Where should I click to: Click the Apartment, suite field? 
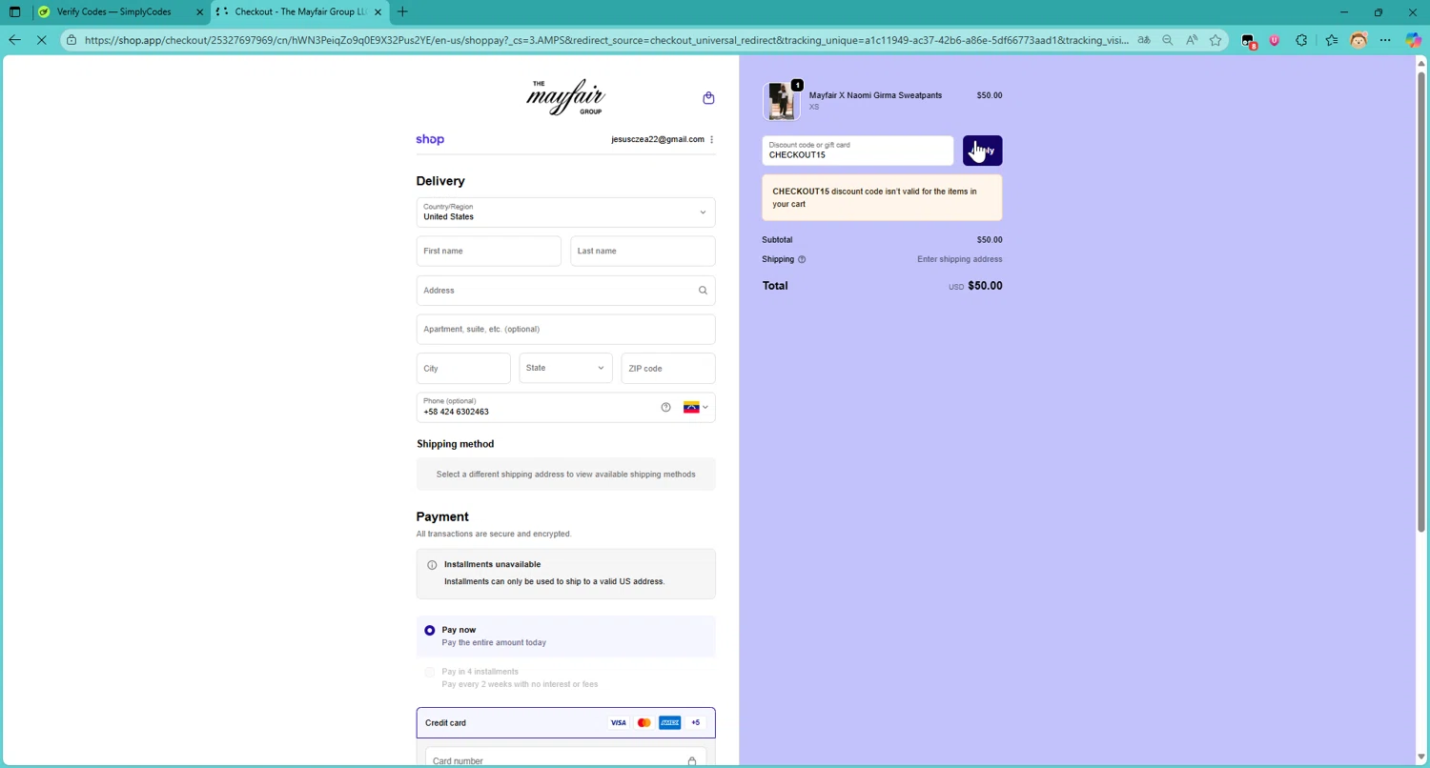pos(565,330)
